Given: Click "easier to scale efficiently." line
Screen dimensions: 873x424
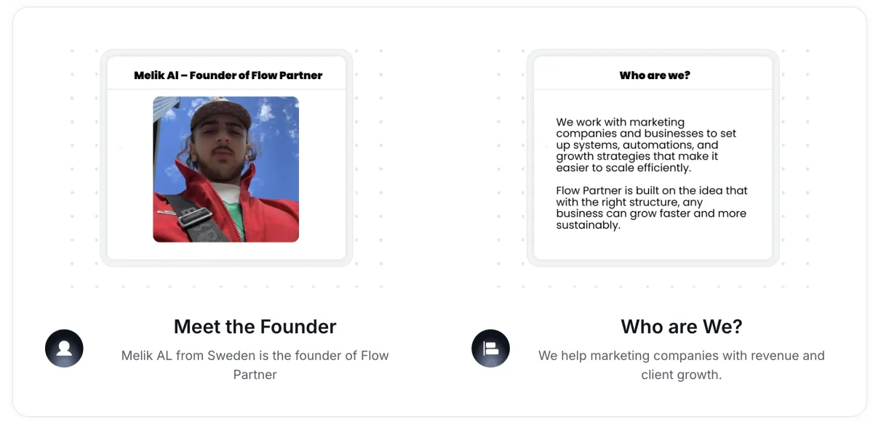Looking at the screenshot, I should [x=623, y=168].
